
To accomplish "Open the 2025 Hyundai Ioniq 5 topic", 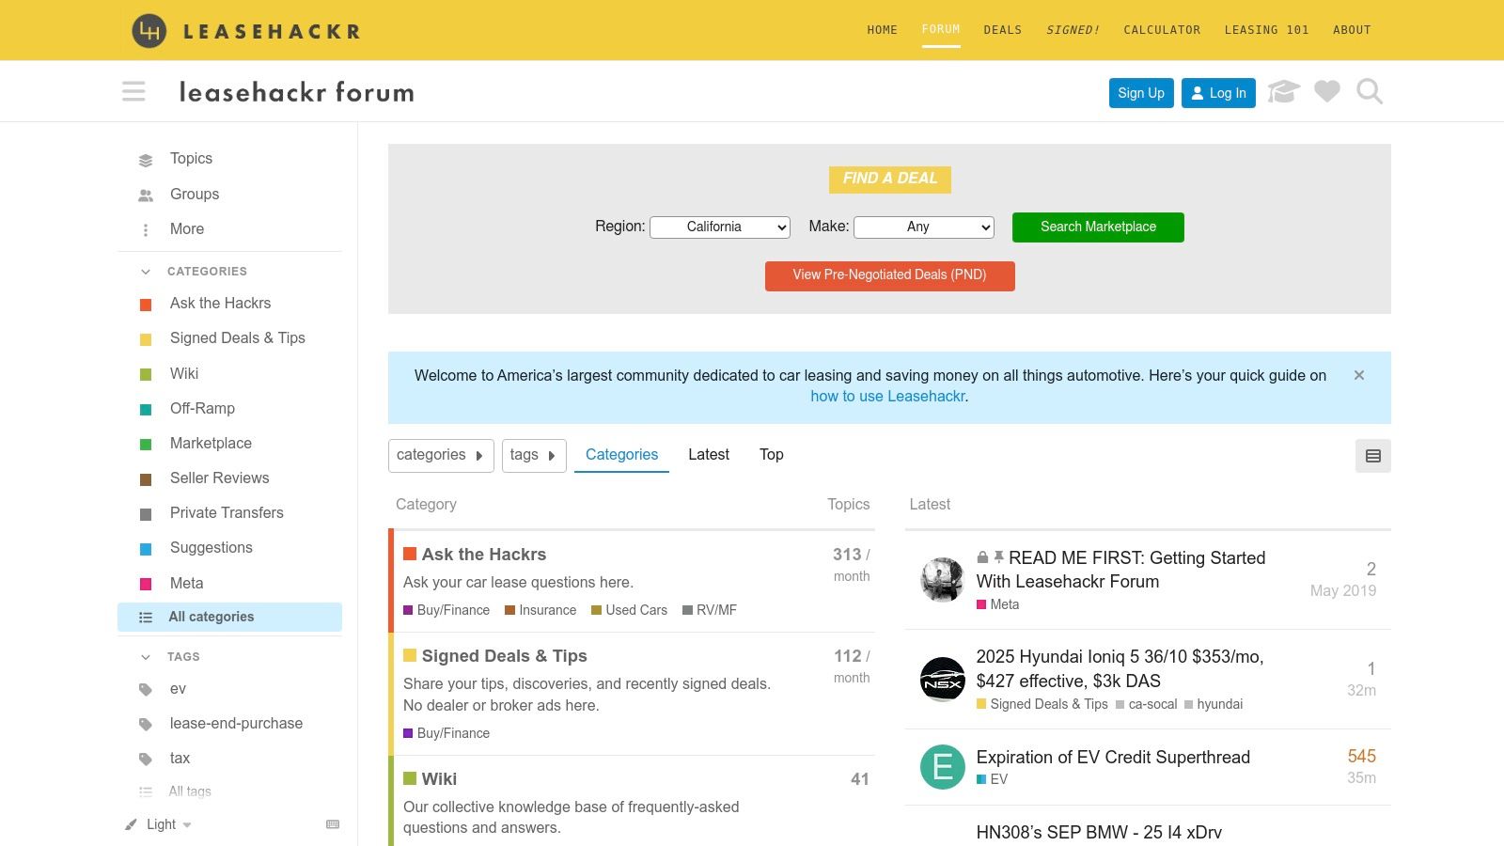I will (1120, 669).
